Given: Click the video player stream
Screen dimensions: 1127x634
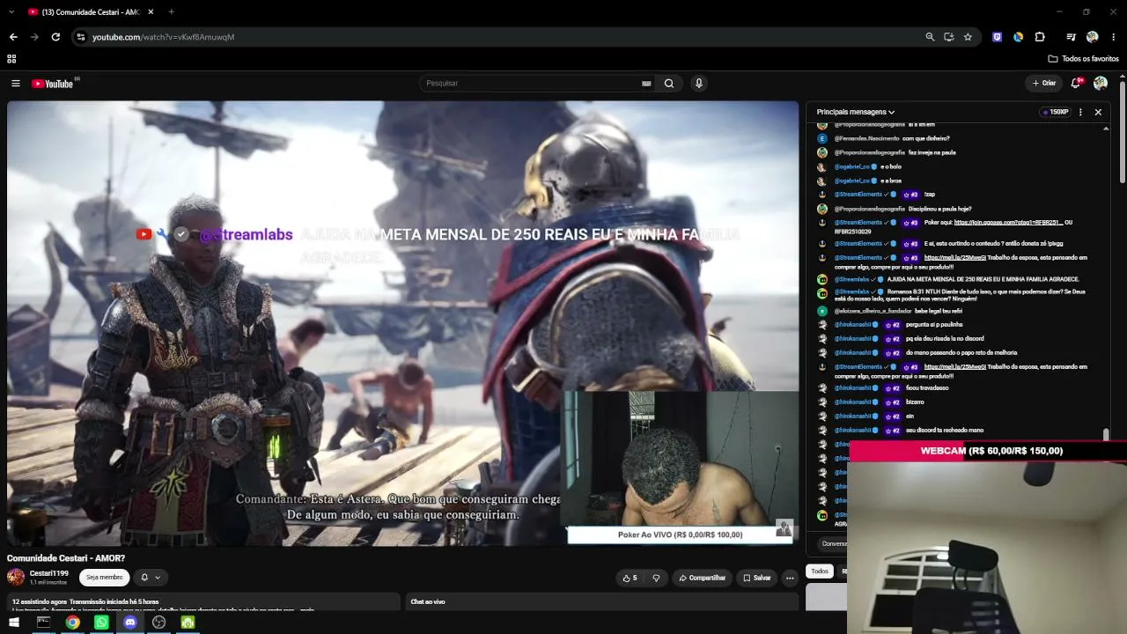Looking at the screenshot, I should pos(402,323).
